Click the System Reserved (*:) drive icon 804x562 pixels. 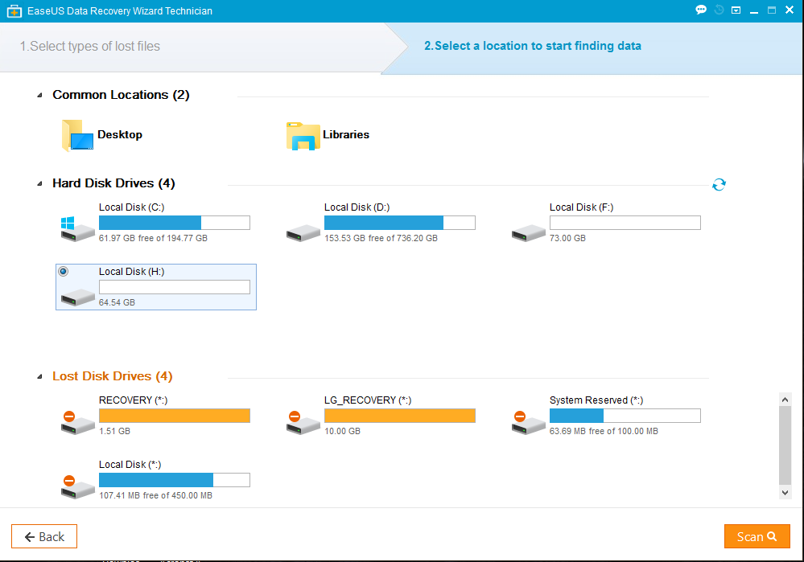529,423
